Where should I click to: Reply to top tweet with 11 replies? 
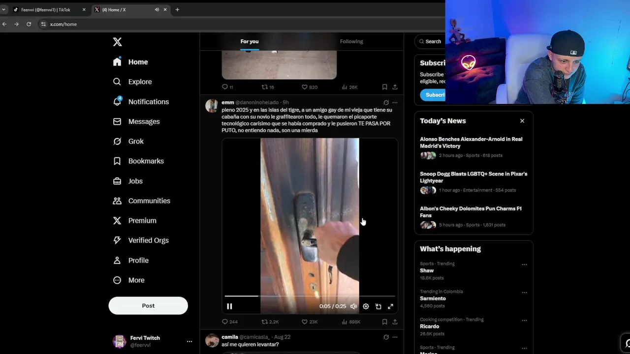227,87
